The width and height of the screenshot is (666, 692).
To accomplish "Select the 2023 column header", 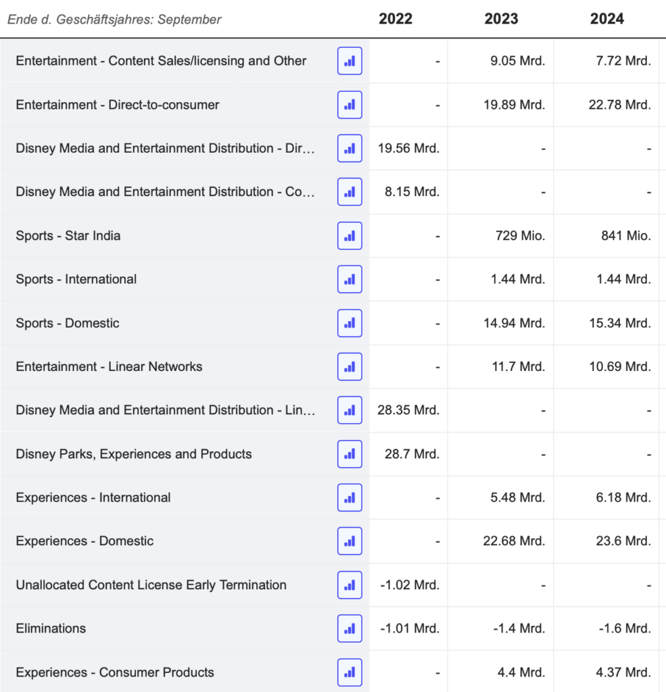I will click(x=501, y=19).
